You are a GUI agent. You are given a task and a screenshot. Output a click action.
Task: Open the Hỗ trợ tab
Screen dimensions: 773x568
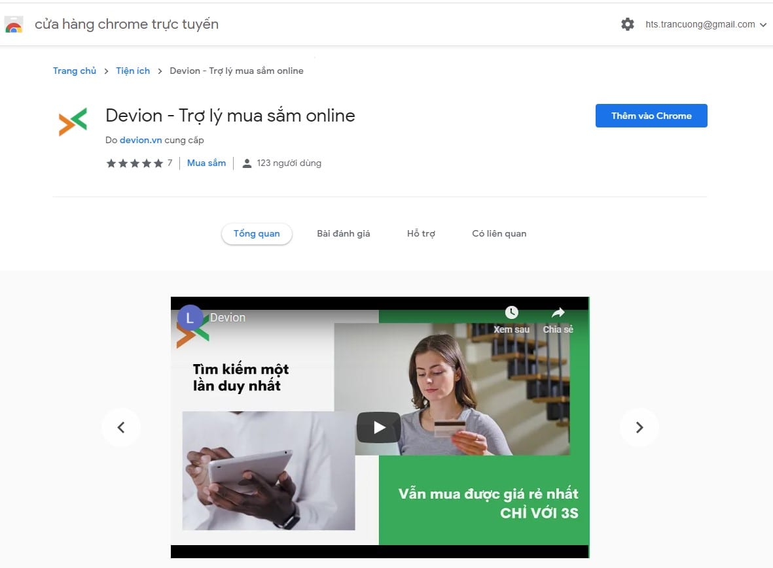point(421,233)
